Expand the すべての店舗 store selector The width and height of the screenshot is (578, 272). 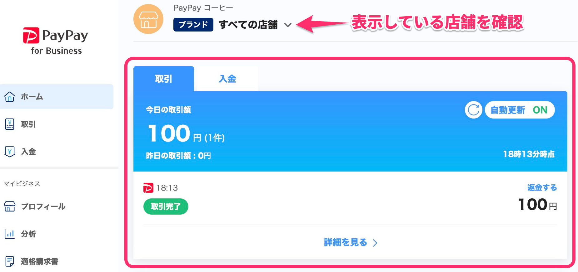point(249,25)
